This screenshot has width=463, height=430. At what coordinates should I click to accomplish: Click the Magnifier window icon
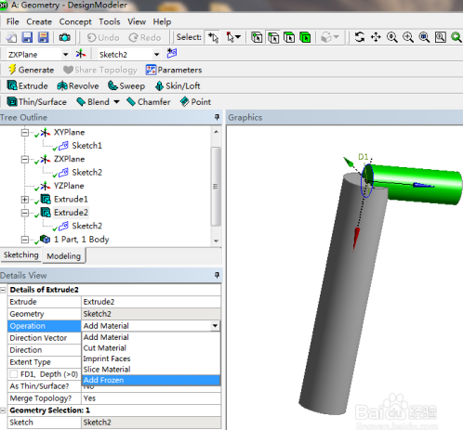441,37
